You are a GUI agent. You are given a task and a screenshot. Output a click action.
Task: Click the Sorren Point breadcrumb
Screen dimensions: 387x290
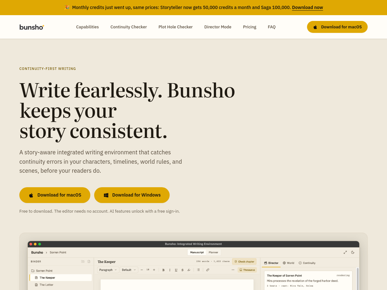pos(58,252)
